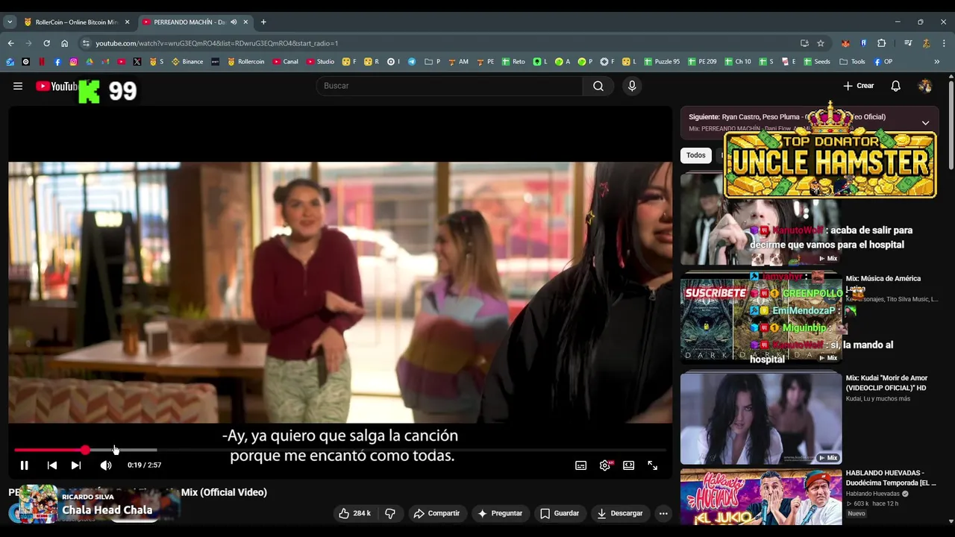The width and height of the screenshot is (955, 537).
Task: Open the HABLANDO HUEVADAS video thumbnail
Action: [761, 497]
